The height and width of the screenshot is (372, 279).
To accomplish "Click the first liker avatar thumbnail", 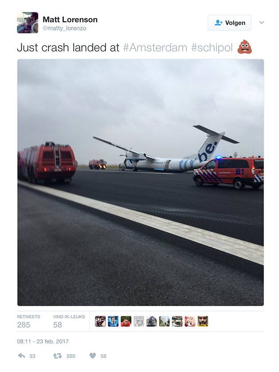I will click(101, 321).
